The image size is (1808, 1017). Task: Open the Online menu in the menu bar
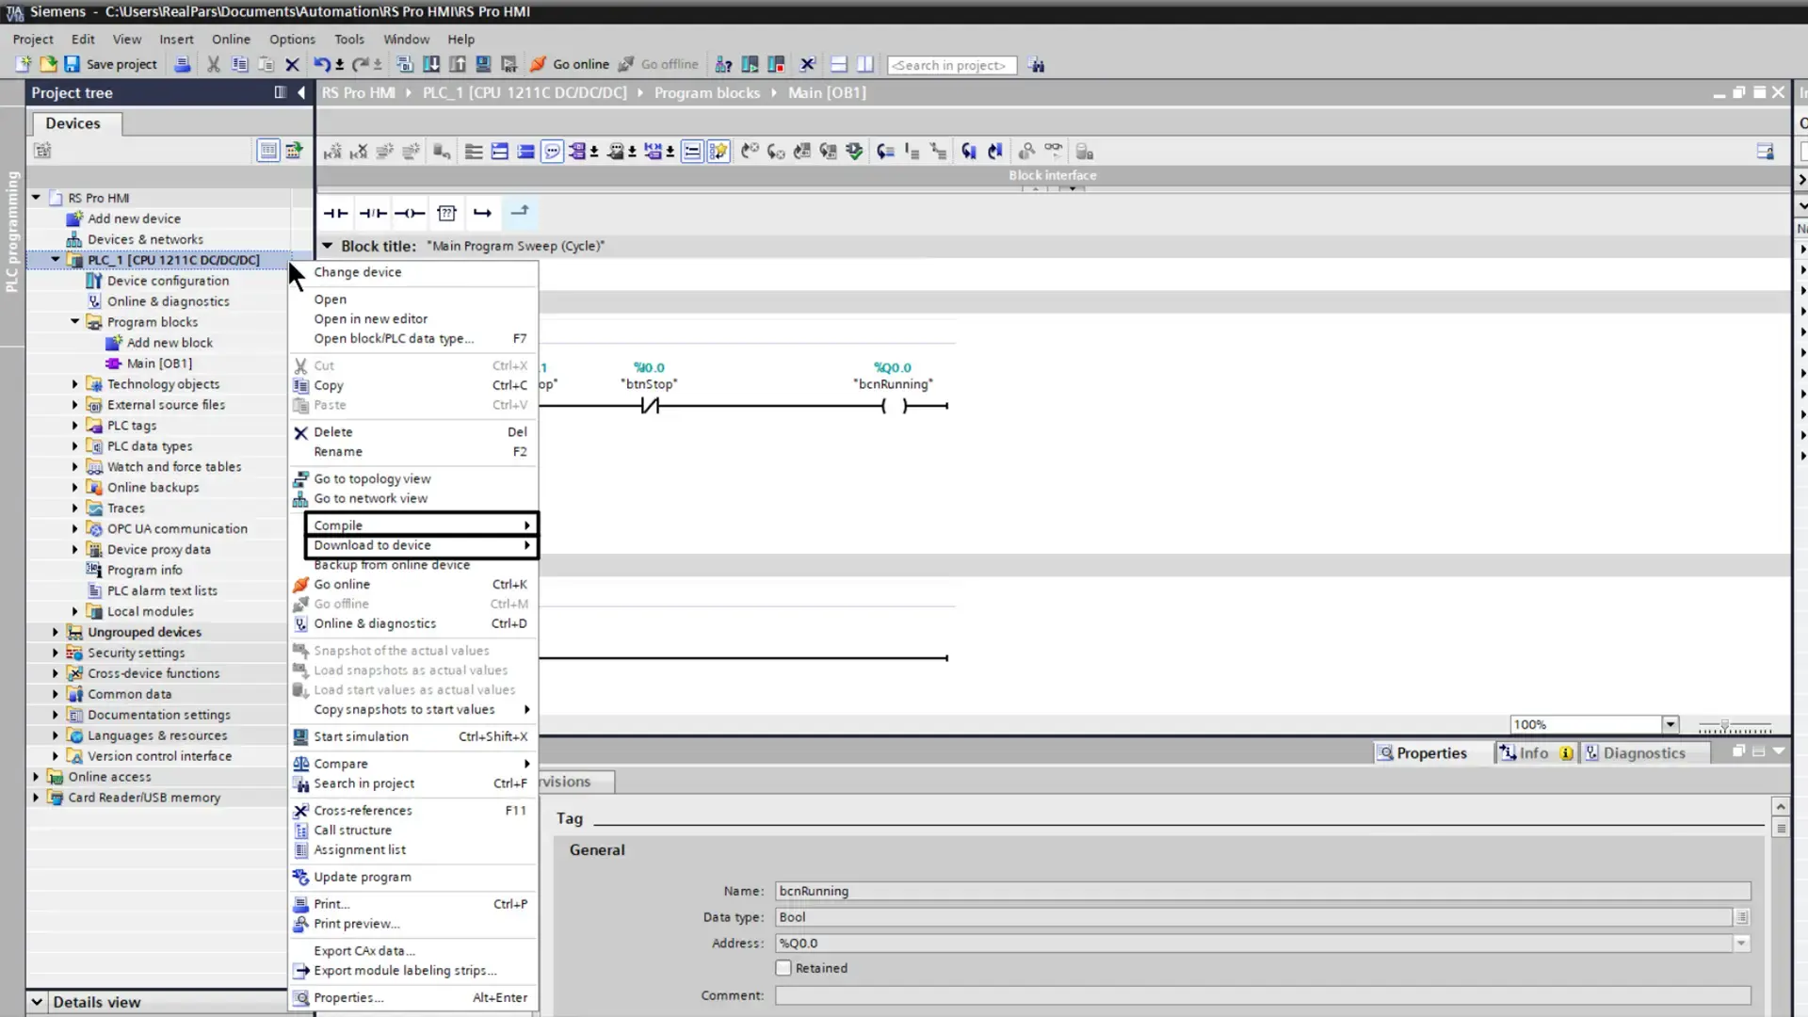click(231, 39)
